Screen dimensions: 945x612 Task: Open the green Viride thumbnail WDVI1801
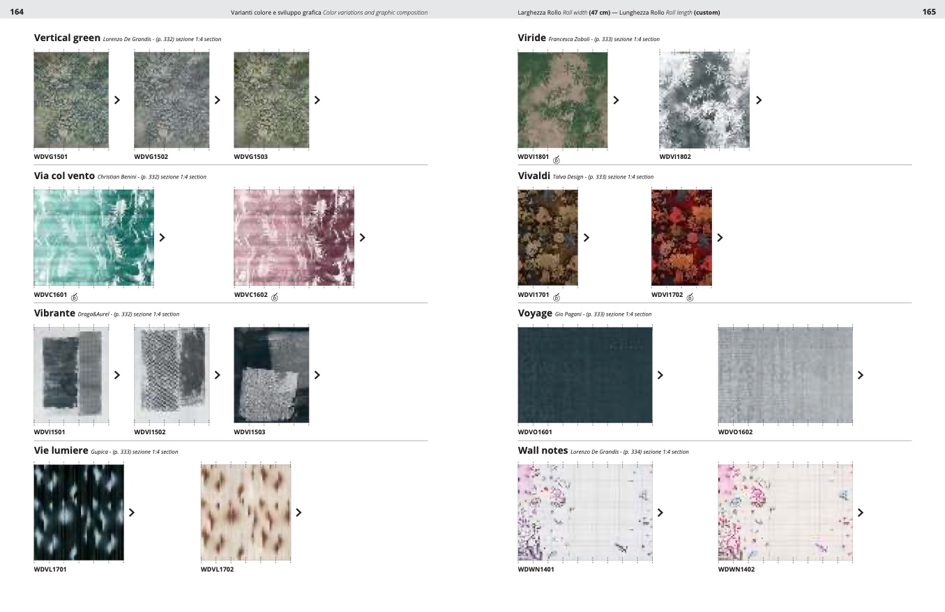point(562,100)
